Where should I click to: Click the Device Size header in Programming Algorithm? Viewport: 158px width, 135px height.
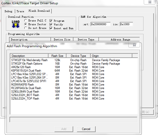[x=62, y=39]
